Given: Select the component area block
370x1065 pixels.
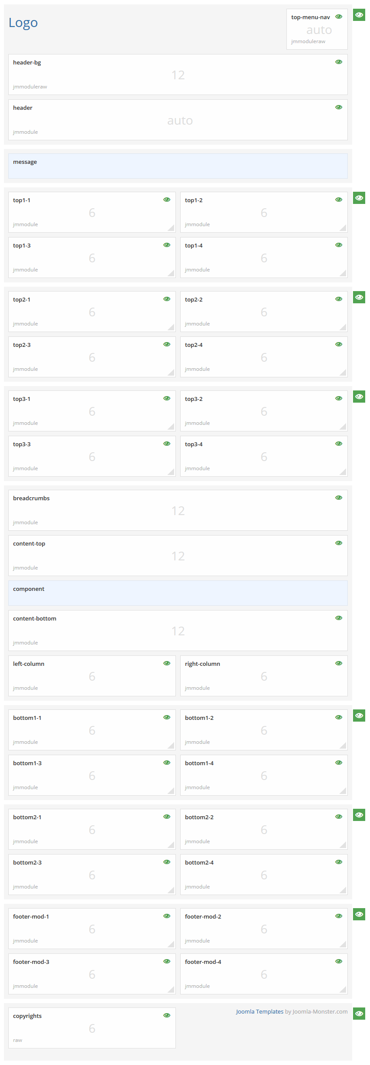Looking at the screenshot, I should click(178, 593).
